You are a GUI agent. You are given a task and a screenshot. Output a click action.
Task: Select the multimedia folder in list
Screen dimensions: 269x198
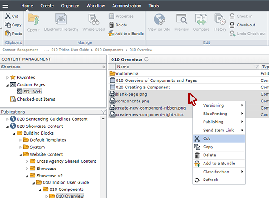point(127,74)
